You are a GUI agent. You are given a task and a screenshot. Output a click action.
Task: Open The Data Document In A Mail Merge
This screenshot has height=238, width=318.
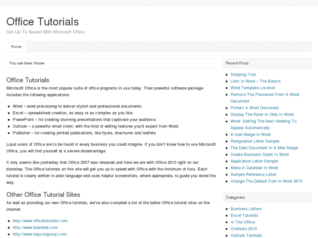(x=264, y=148)
